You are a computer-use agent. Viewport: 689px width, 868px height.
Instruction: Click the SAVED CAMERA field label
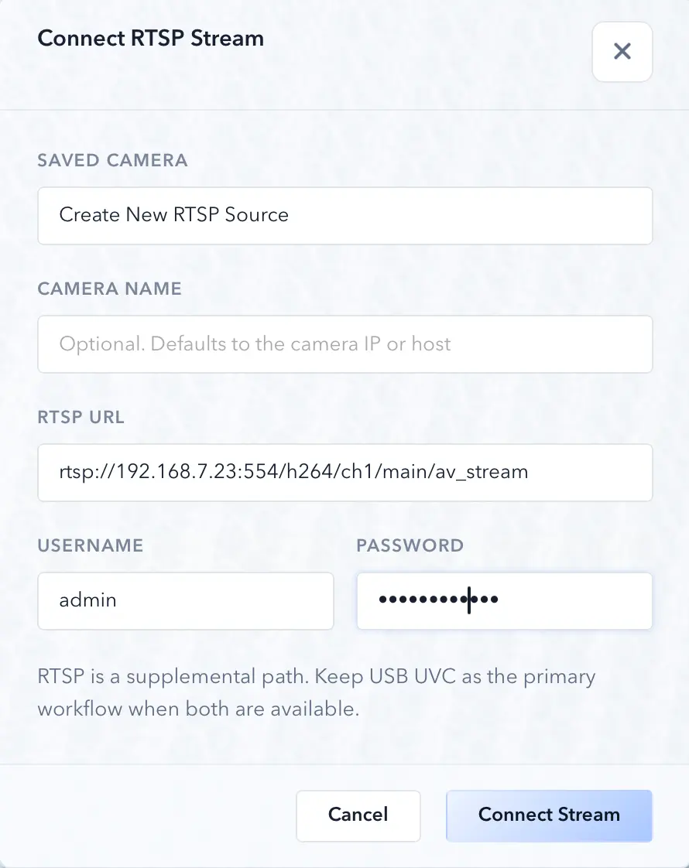click(x=112, y=161)
